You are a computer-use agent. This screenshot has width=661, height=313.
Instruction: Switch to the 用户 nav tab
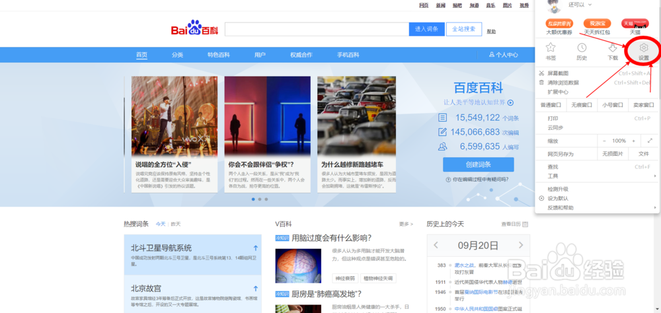pyautogui.click(x=260, y=55)
